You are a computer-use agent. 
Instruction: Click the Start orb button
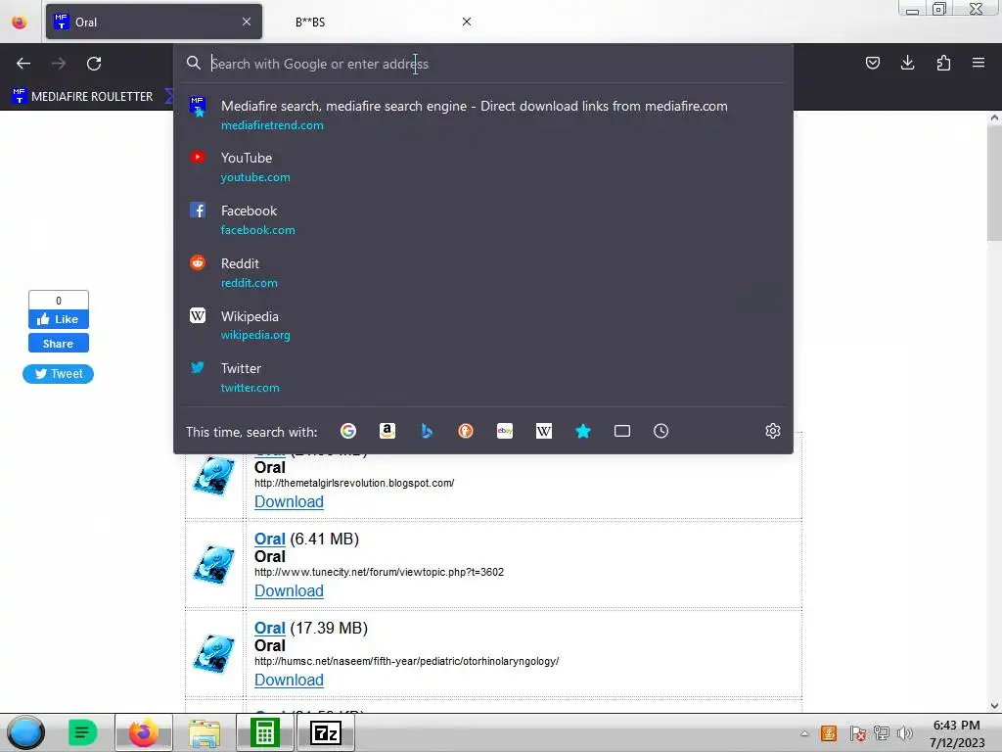(25, 732)
